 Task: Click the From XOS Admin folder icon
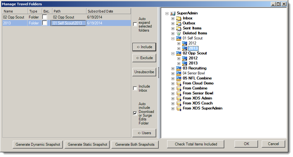point(179,99)
